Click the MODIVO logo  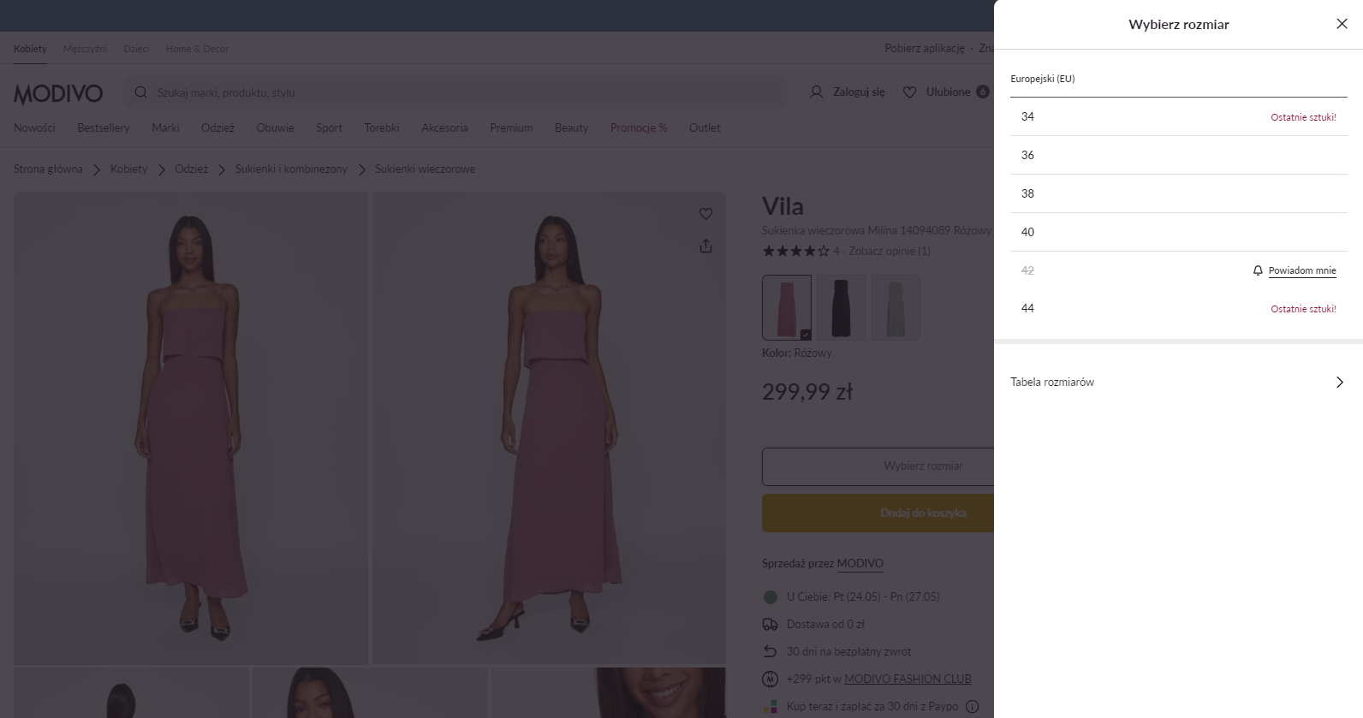click(x=58, y=93)
